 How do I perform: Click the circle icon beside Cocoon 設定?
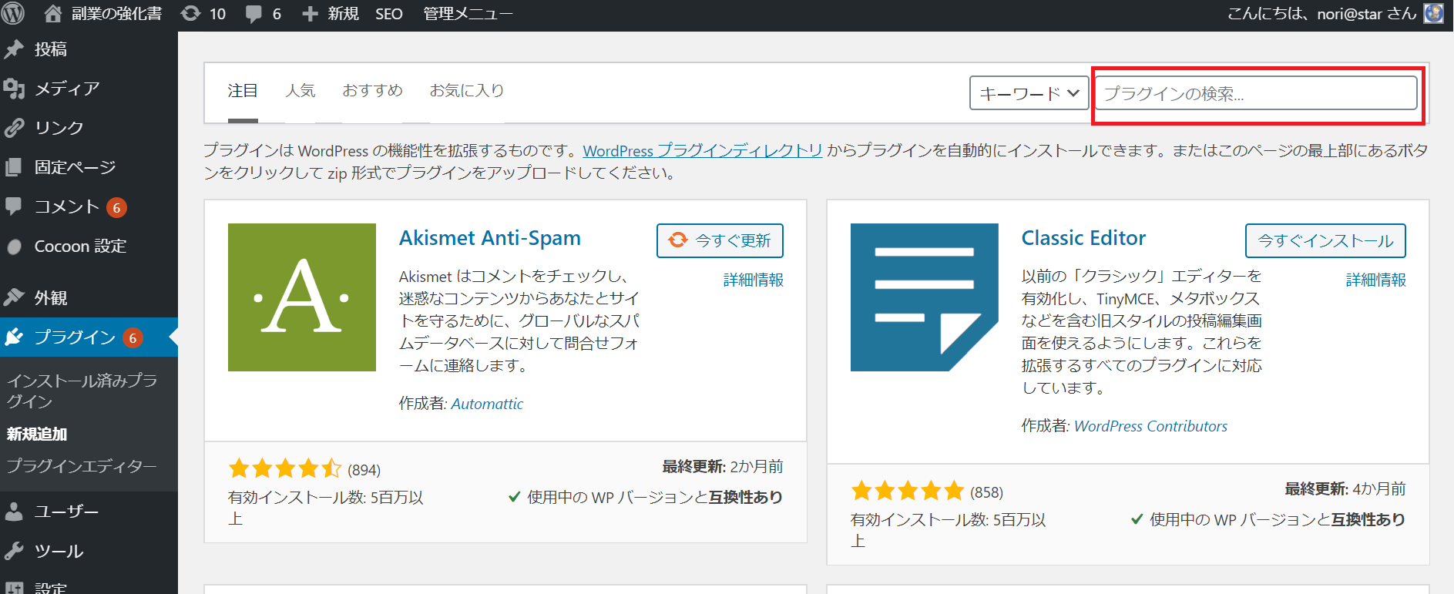[14, 247]
